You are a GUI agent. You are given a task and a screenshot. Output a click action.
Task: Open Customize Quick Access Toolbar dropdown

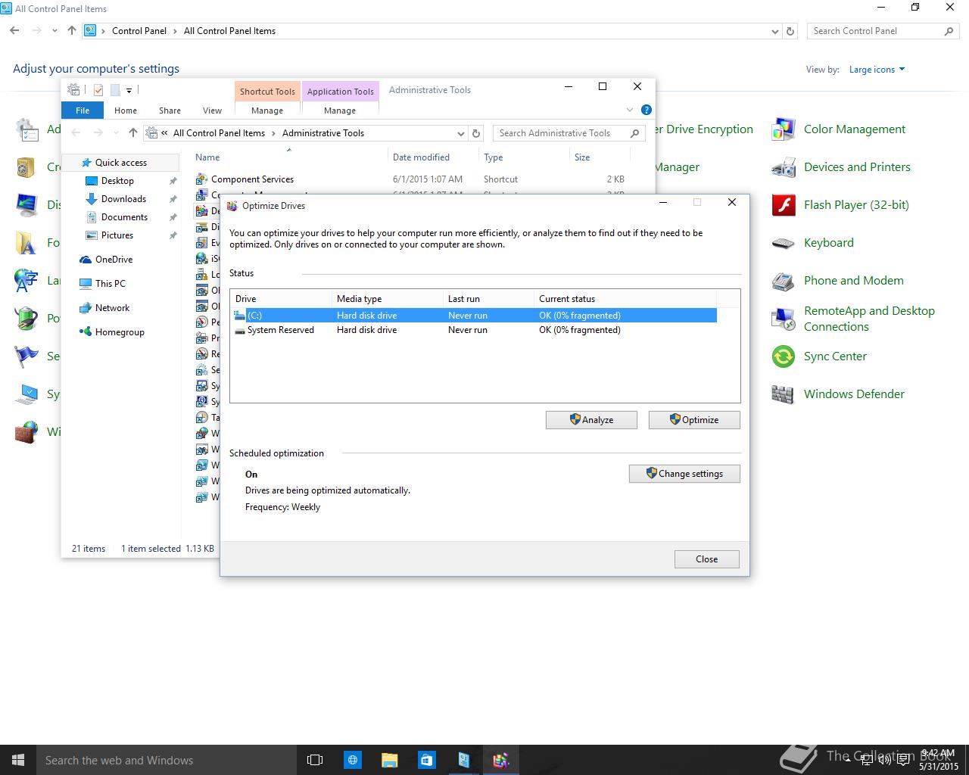pyautogui.click(x=129, y=91)
